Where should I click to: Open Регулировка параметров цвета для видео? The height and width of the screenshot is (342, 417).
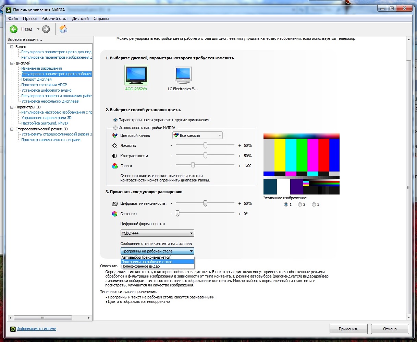click(57, 52)
